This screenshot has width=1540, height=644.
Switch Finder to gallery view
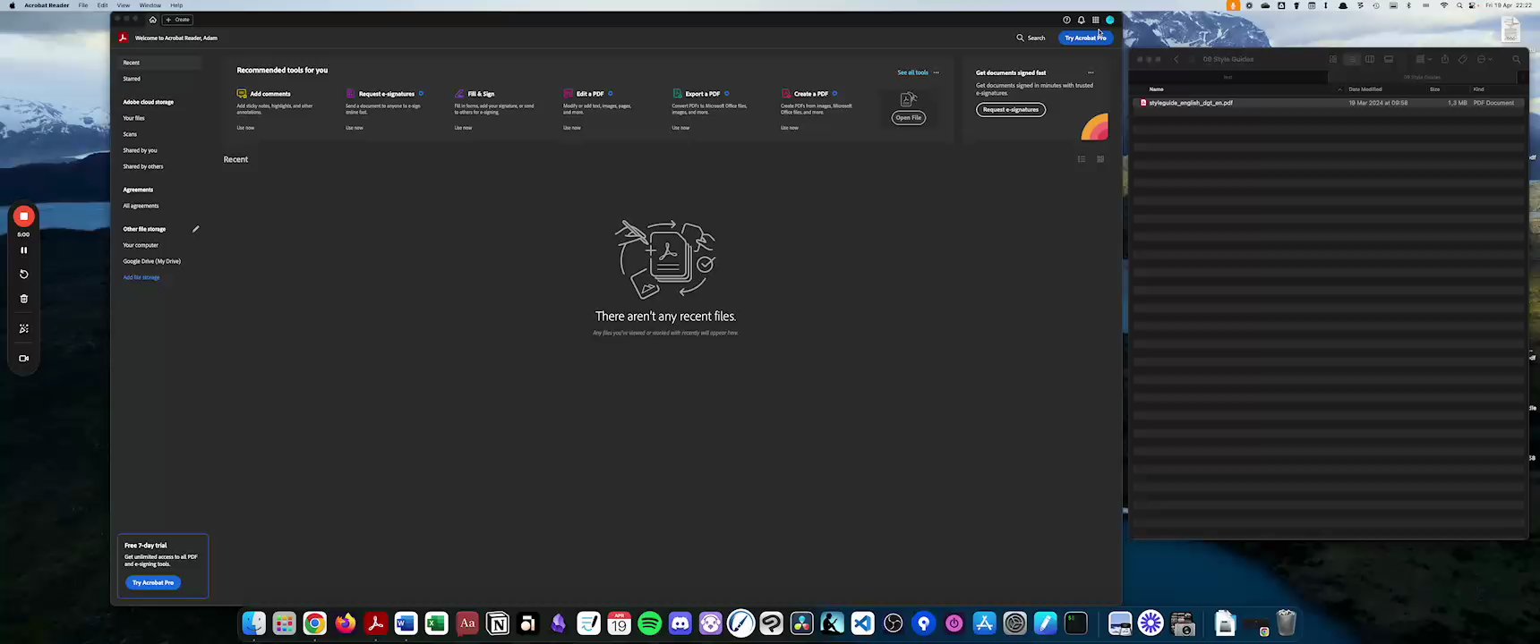(1389, 59)
